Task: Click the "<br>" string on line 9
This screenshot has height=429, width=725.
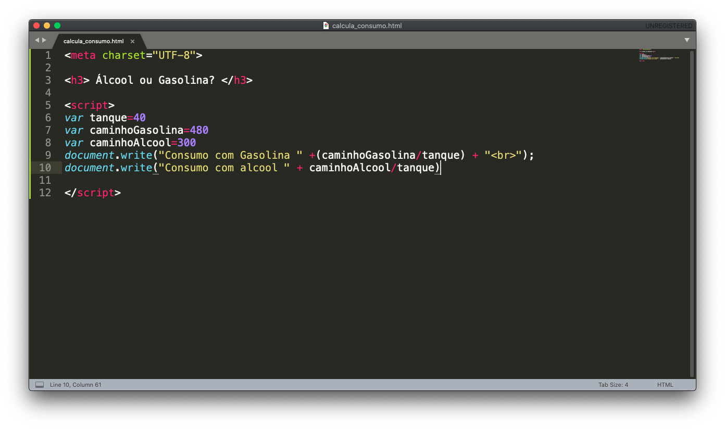Action: coord(504,155)
